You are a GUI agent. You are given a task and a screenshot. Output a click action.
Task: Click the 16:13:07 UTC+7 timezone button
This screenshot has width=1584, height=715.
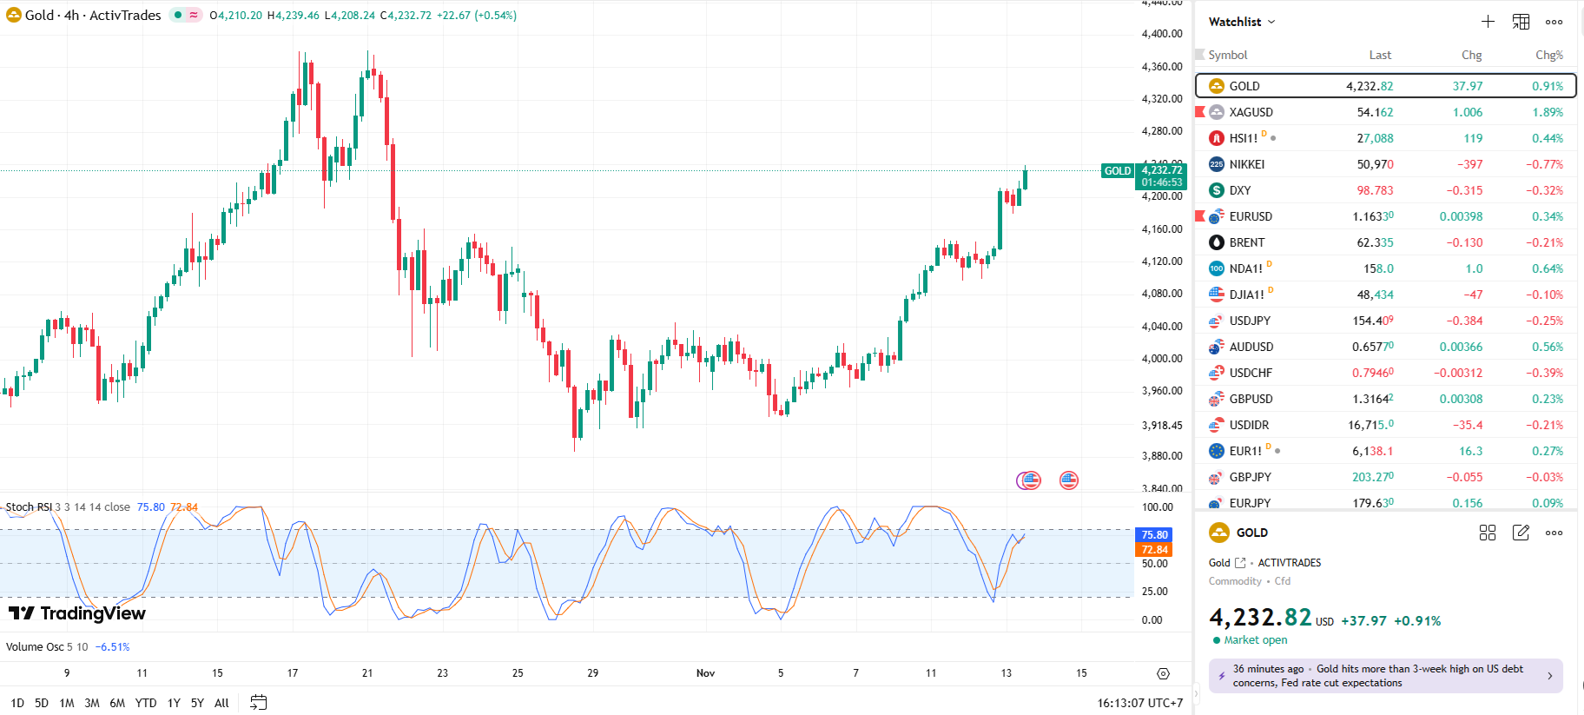[1139, 703]
